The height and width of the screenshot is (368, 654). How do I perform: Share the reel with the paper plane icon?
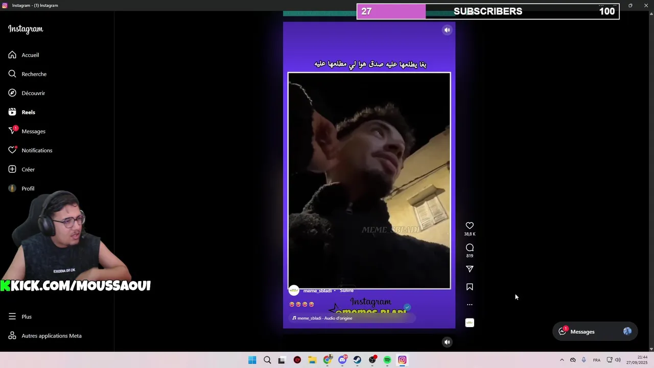(x=470, y=269)
